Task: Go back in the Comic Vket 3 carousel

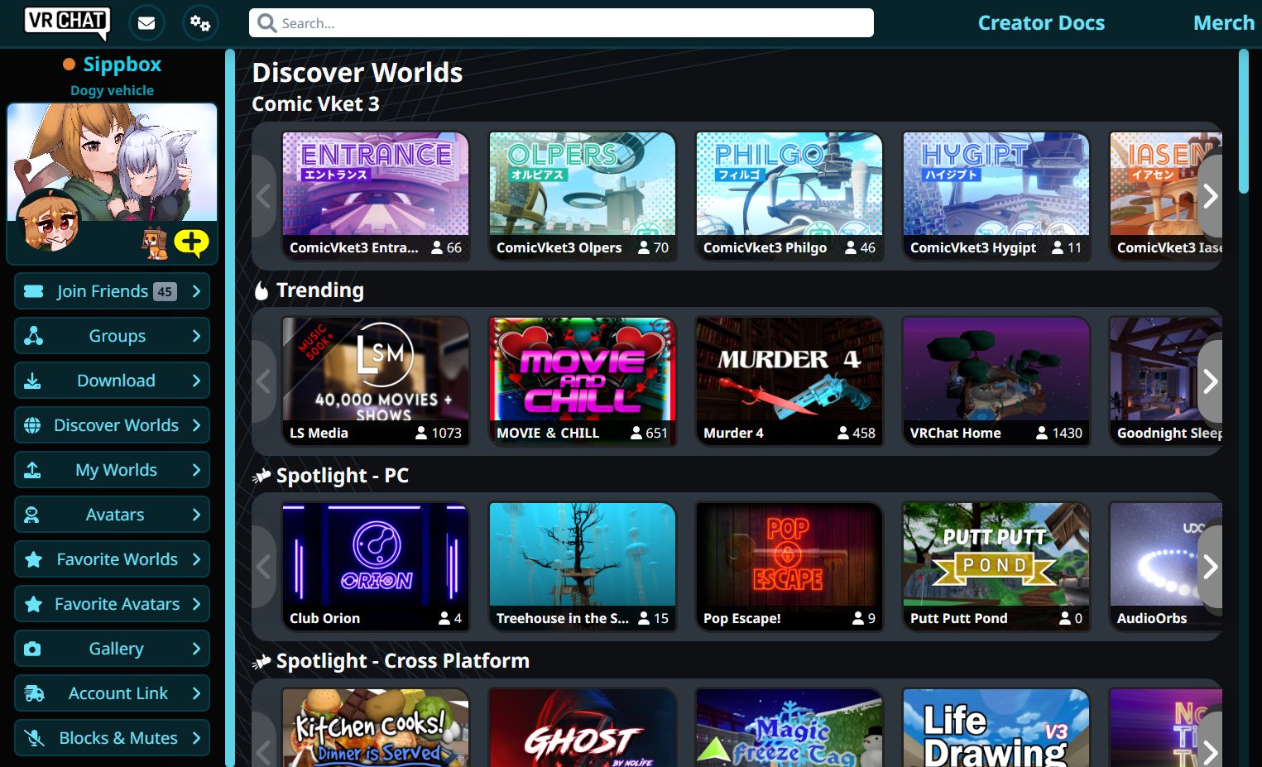Action: [x=264, y=196]
